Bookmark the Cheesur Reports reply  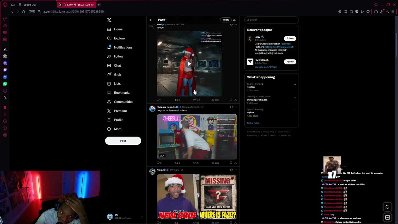point(231,163)
